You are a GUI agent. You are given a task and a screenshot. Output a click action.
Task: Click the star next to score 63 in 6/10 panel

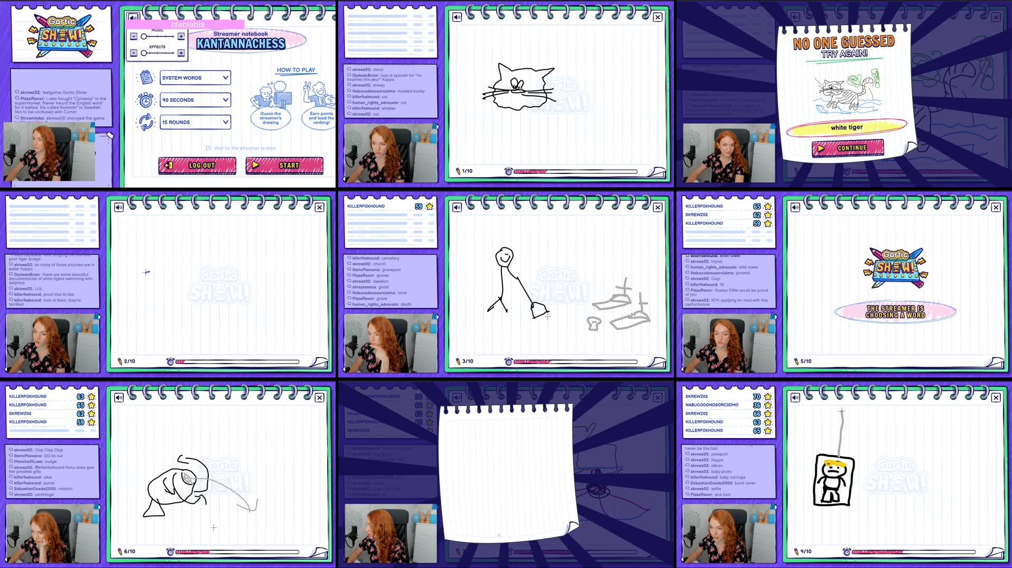click(91, 396)
